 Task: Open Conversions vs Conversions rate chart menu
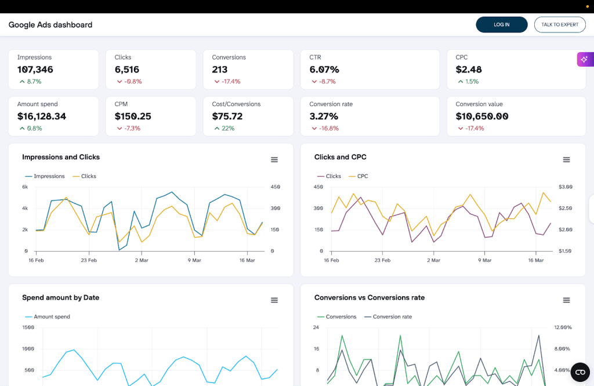[x=566, y=300]
